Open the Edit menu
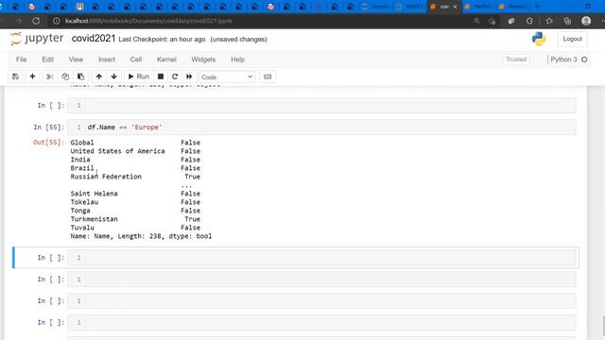 tap(47, 59)
